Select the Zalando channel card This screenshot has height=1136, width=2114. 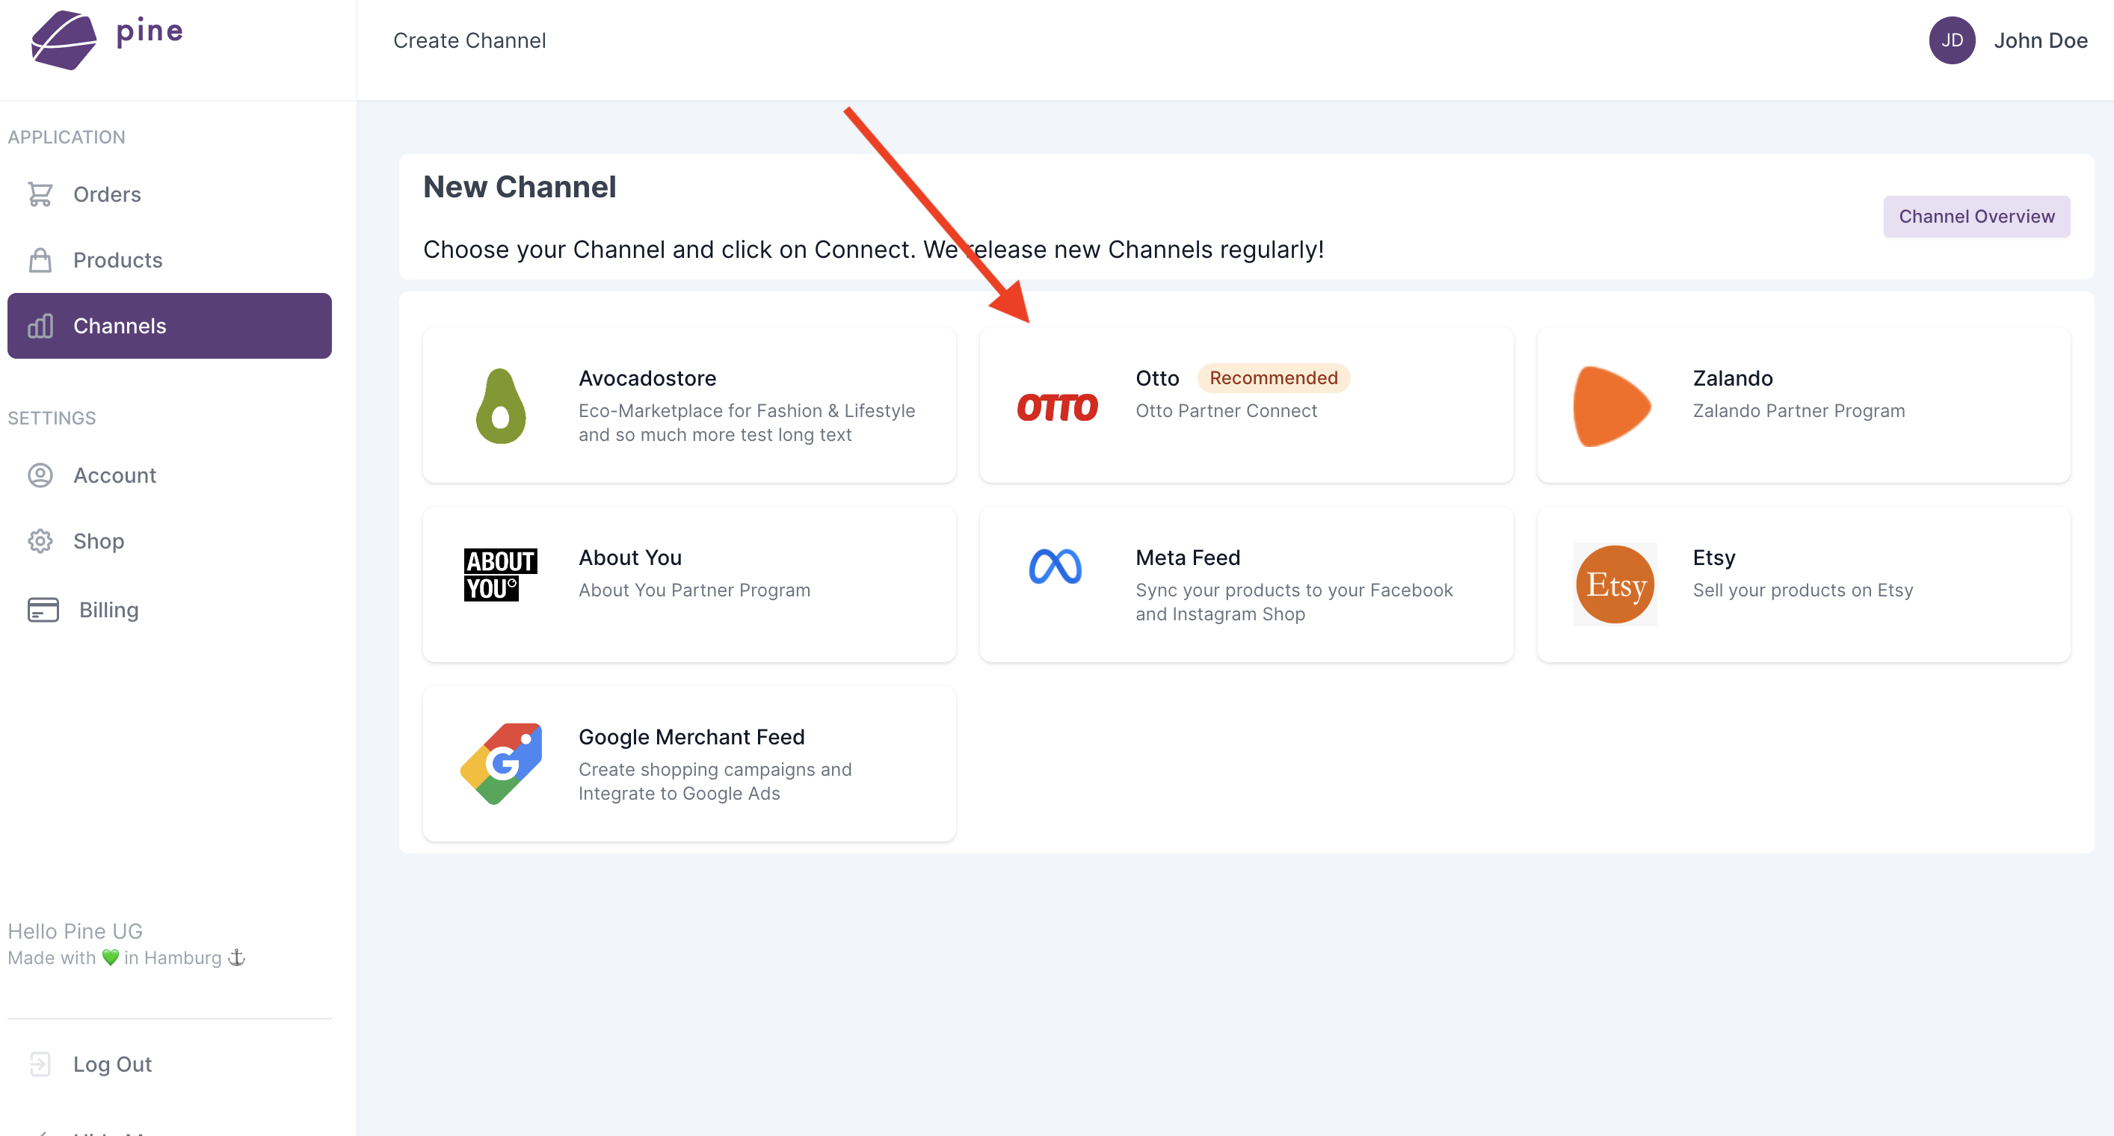(1803, 405)
